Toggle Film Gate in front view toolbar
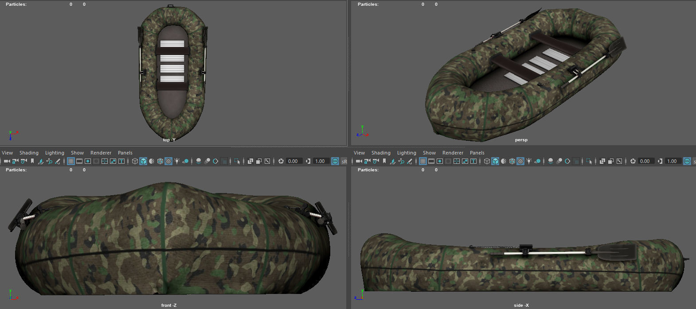Viewport: 696px width, 309px height. (79, 161)
